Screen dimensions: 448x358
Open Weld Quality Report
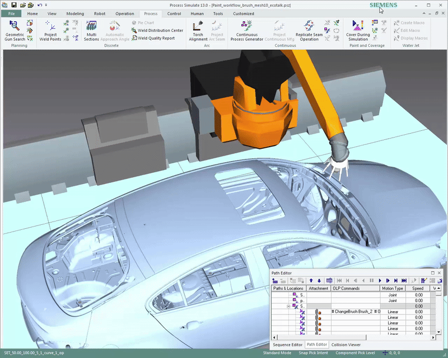(x=156, y=39)
